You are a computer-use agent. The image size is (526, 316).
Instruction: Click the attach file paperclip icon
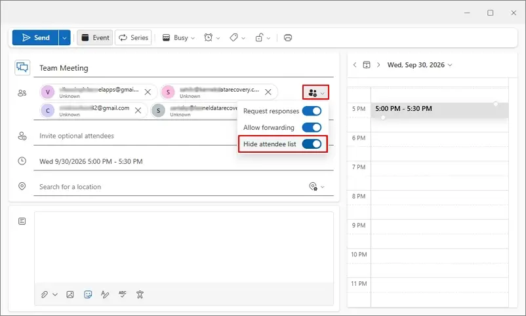point(45,294)
